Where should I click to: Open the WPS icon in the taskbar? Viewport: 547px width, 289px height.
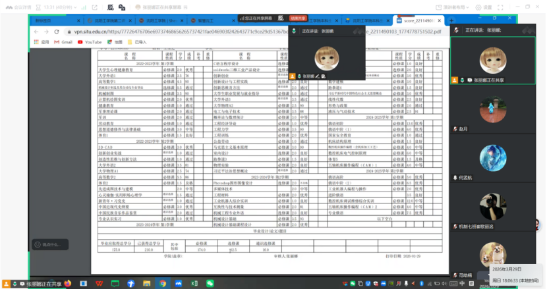98,283
